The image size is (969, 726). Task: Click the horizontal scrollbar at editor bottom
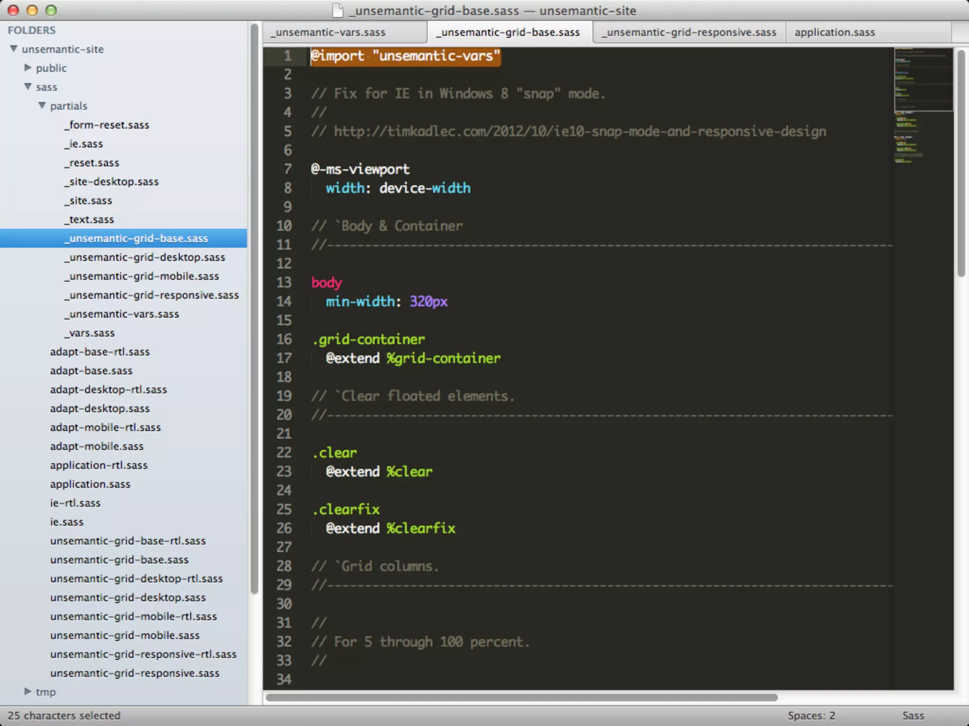[520, 697]
